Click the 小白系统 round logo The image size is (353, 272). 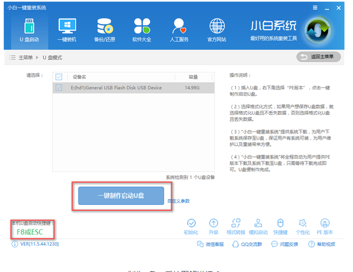[318, 30]
